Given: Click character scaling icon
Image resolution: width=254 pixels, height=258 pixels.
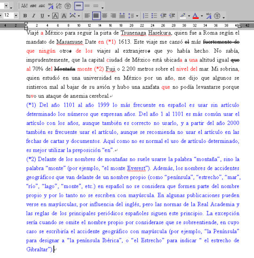Looking at the screenshot, I should click(x=72, y=16).
